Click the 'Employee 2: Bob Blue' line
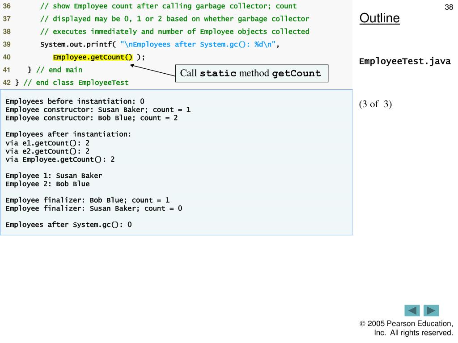The height and width of the screenshot is (343, 458). click(x=47, y=184)
